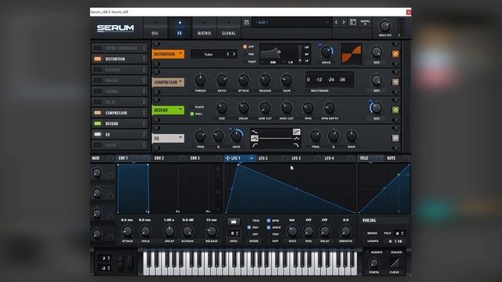Click the MASTER volume knob
The height and width of the screenshot is (282, 502).
pos(384,26)
